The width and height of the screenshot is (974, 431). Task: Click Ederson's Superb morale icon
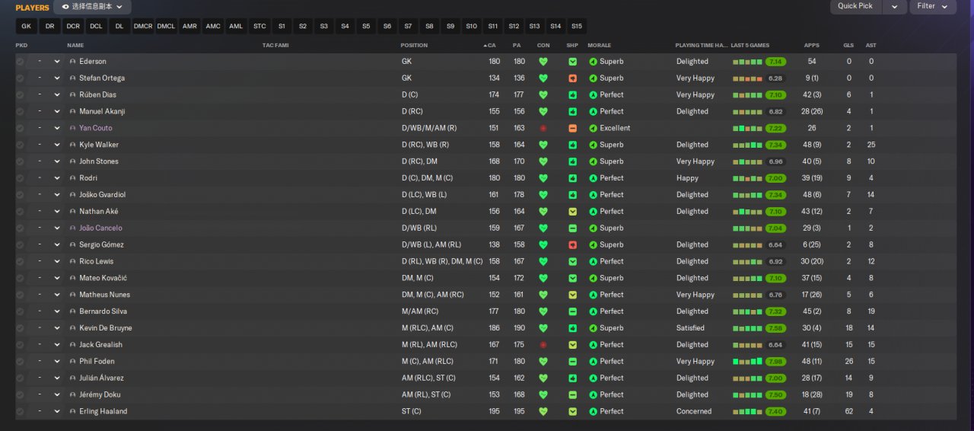[593, 62]
